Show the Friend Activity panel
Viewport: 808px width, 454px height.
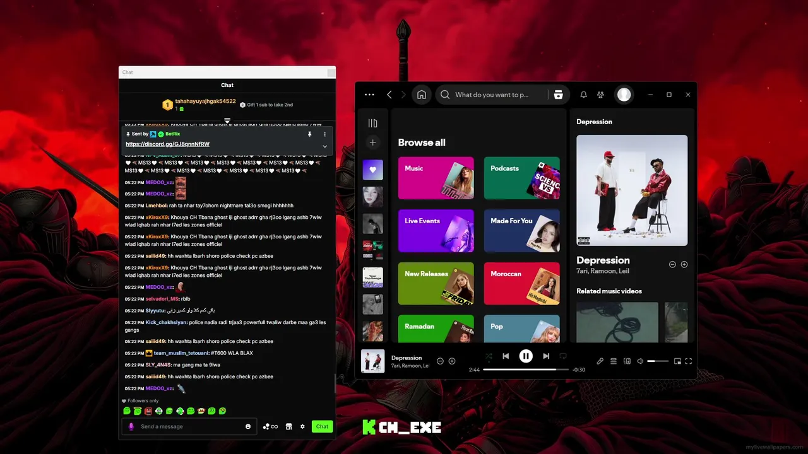coord(600,95)
